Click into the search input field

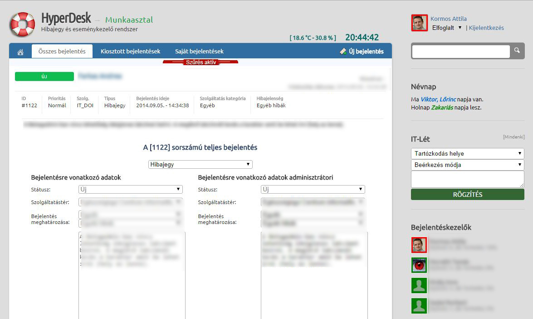460,52
